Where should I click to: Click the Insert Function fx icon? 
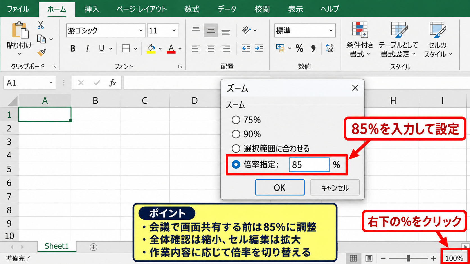tap(113, 83)
